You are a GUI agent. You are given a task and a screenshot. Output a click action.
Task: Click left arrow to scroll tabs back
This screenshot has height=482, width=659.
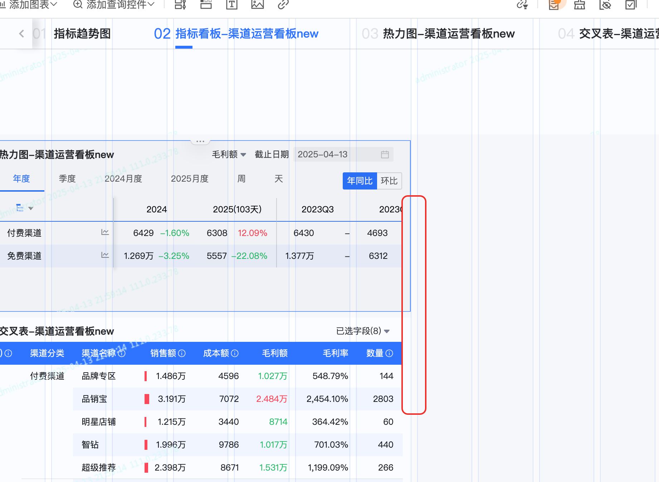[x=21, y=34]
